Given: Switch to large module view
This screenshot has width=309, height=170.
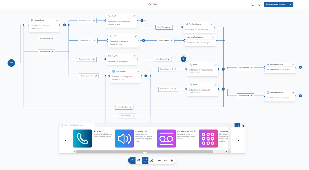Looking at the screenshot, I should point(237,126).
